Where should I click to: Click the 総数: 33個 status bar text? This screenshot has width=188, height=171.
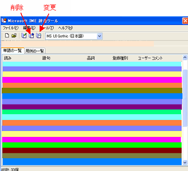coord(10,169)
